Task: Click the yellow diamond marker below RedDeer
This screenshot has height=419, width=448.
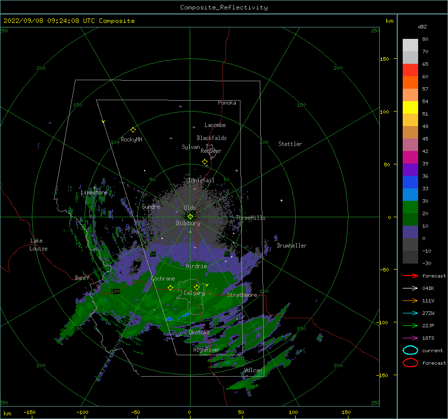Action: click(205, 162)
